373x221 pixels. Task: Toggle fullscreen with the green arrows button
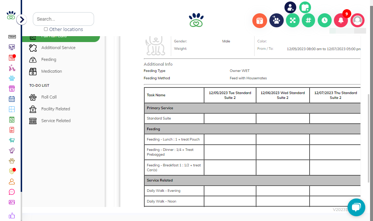point(293,20)
